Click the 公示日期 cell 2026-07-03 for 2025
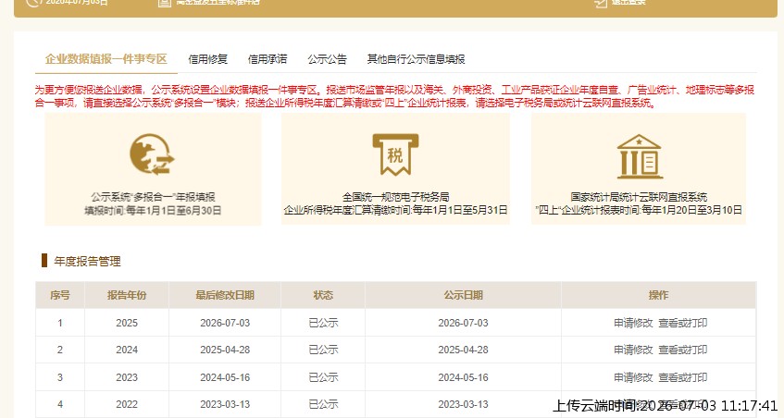 [x=463, y=323]
